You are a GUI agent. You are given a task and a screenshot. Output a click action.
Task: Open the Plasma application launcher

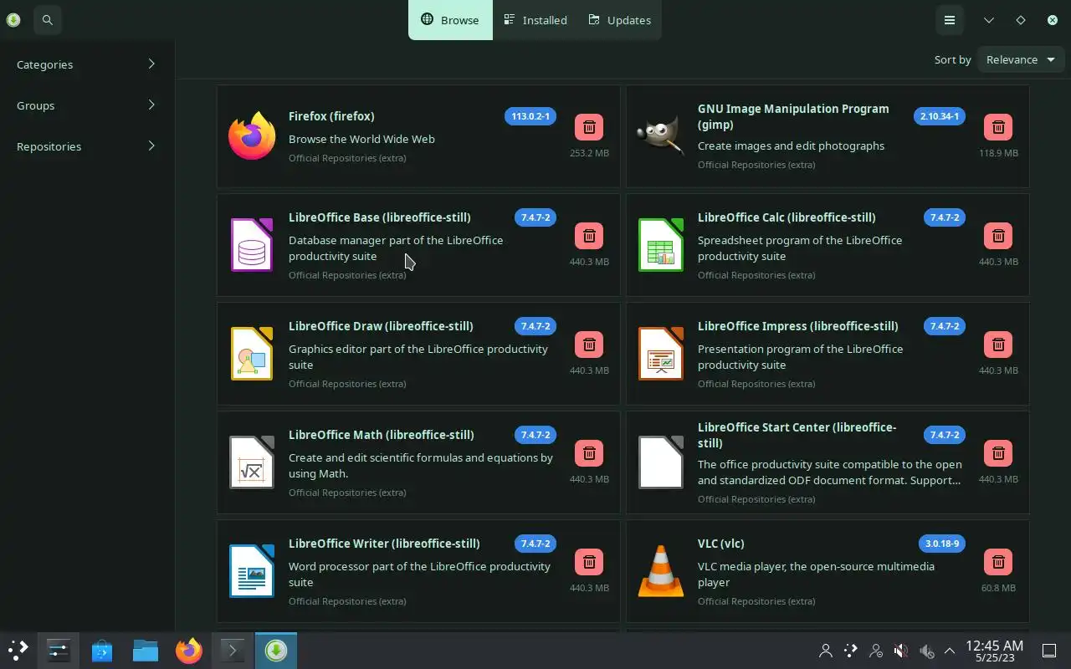point(18,650)
